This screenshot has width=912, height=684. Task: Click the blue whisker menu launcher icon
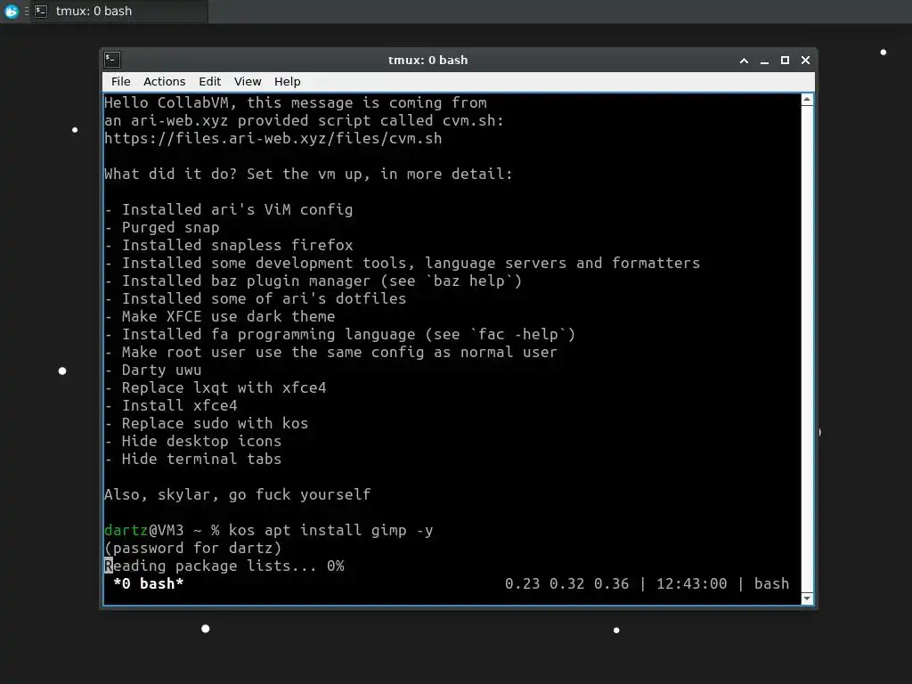11,11
